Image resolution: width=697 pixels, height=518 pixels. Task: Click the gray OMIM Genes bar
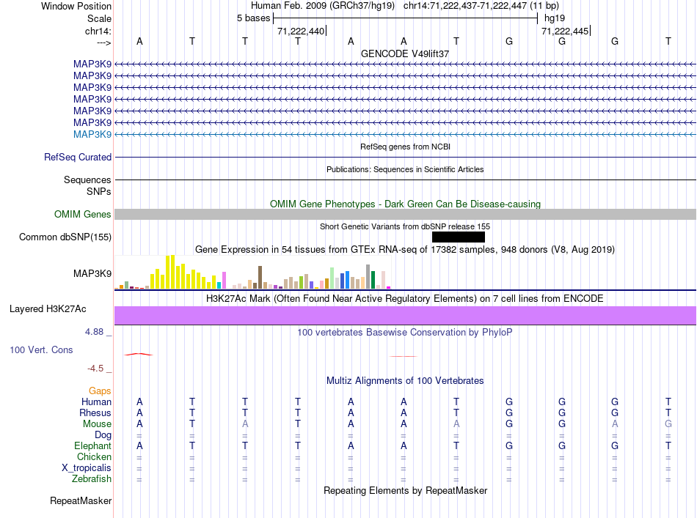(405, 214)
